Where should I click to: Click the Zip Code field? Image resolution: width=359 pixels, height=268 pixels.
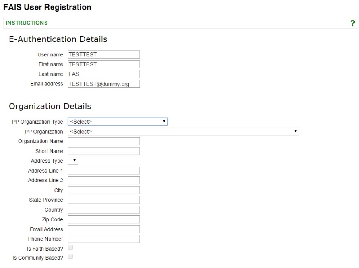[103, 219]
